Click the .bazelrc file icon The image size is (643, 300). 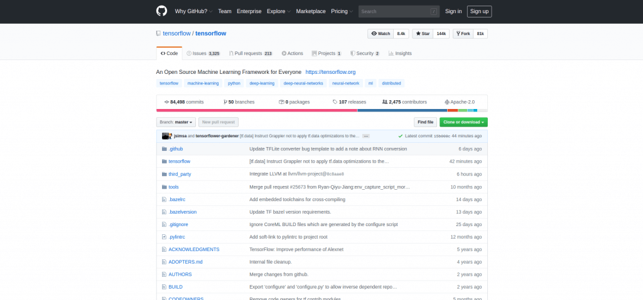pos(164,199)
